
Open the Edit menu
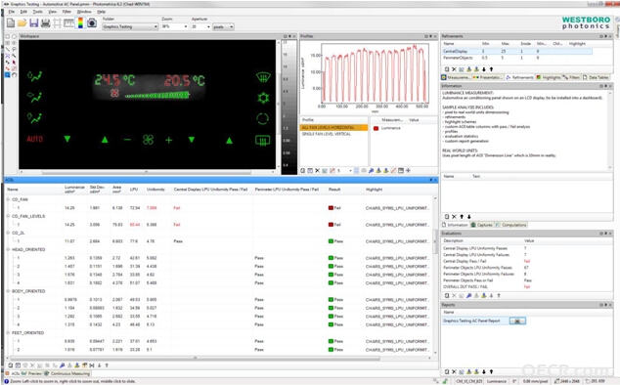click(23, 12)
